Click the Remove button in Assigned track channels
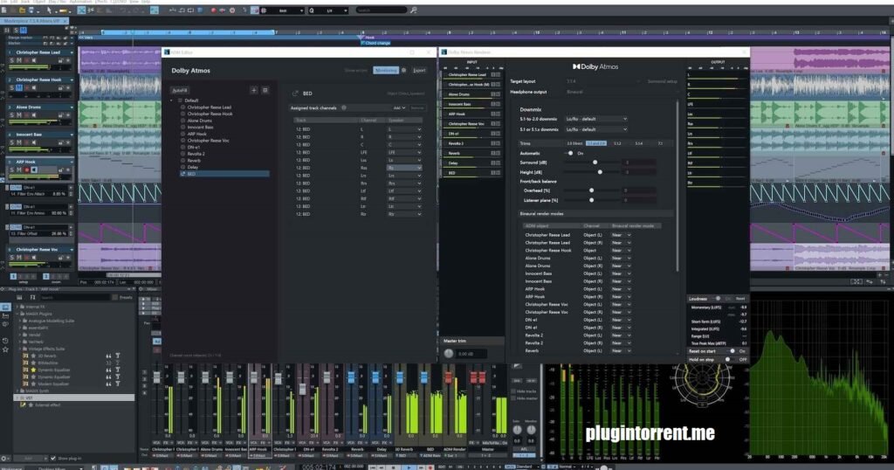The image size is (894, 470). click(x=417, y=107)
